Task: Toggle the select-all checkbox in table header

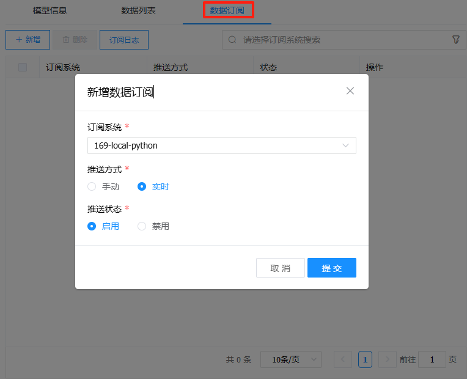Action: [23, 67]
